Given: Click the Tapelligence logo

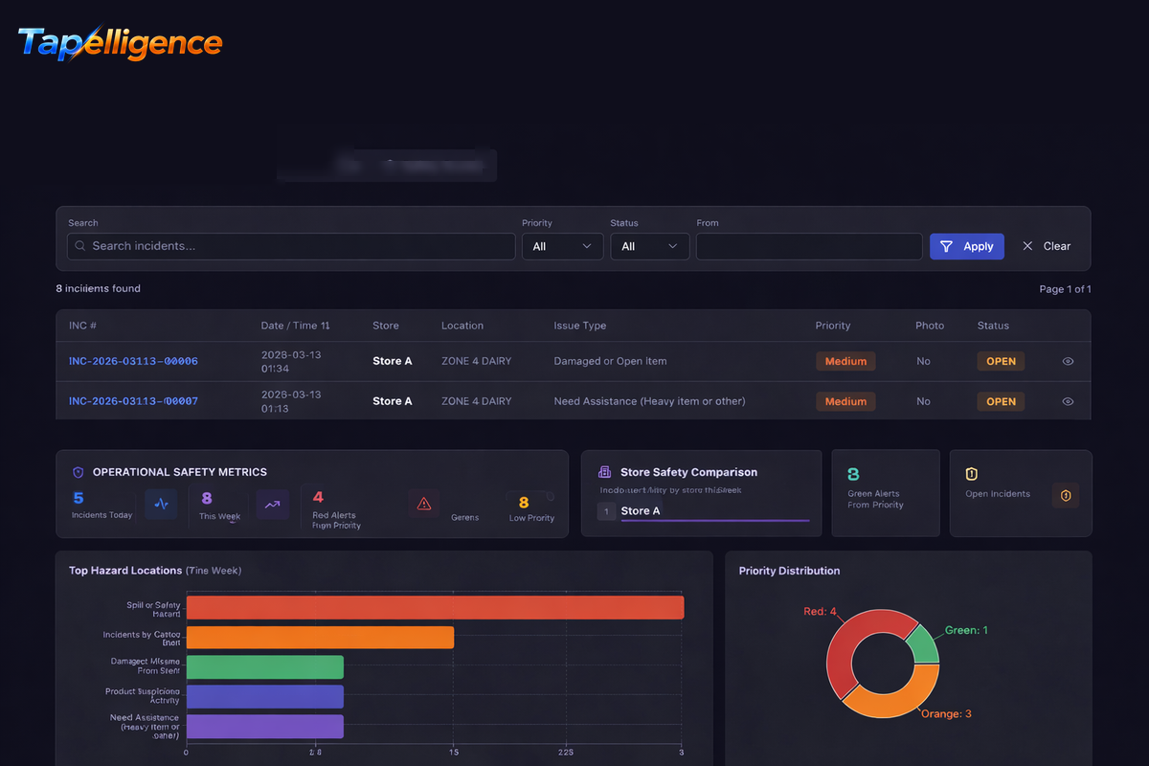Looking at the screenshot, I should pyautogui.click(x=121, y=42).
